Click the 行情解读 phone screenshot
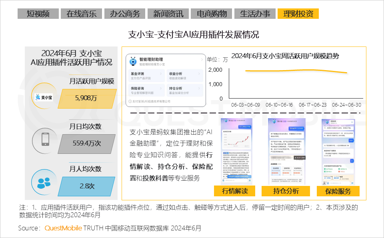Viewport: 384px width, 238px height. [236, 151]
